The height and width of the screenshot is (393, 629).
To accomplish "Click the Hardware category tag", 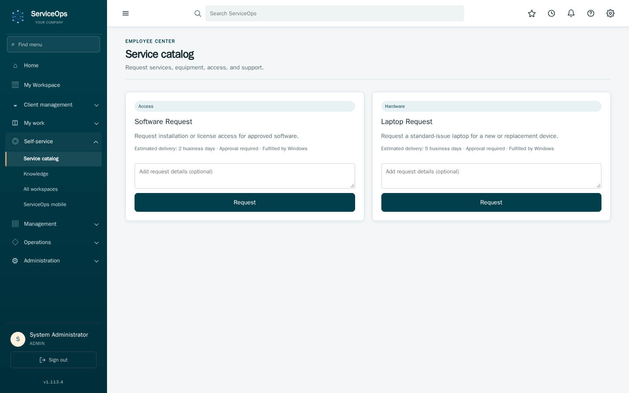I will 491,107.
